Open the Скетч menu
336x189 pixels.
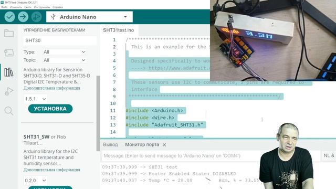coord(28,7)
